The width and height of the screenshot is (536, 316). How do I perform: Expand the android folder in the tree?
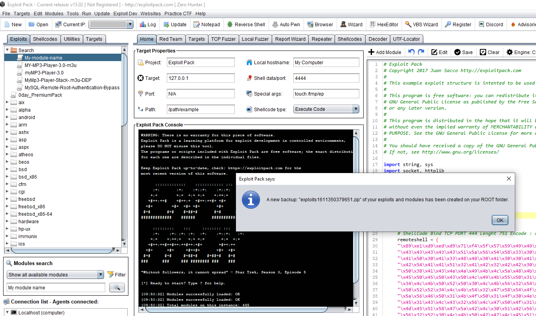(x=7, y=117)
